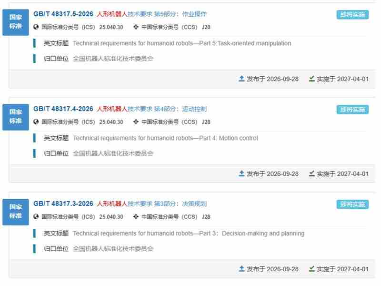The image size is (381, 286).
Task: Open GB/T 48317.4-2026 standard link
Action: (x=63, y=109)
